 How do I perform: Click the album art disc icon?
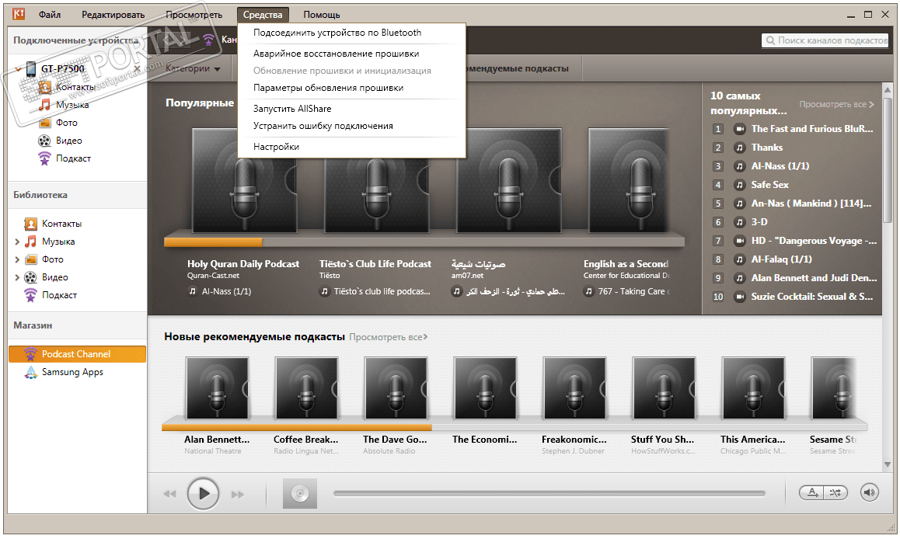tap(300, 493)
